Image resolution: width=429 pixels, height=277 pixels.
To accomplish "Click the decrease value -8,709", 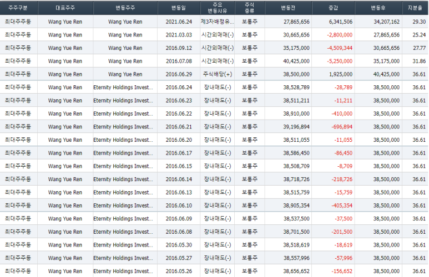I will coord(345,166).
